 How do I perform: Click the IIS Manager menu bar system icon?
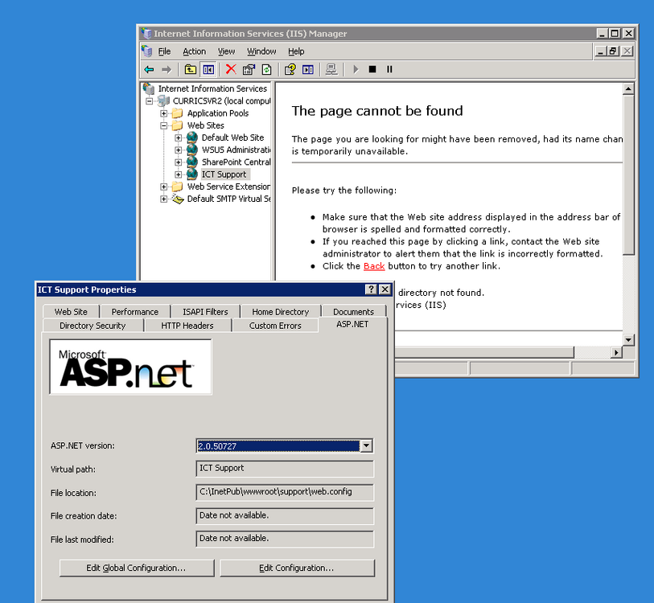pos(147,51)
